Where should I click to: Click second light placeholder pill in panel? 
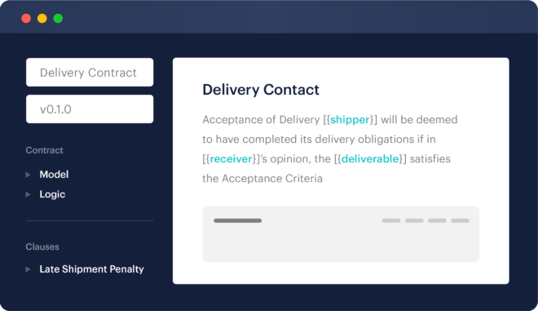pyautogui.click(x=414, y=220)
